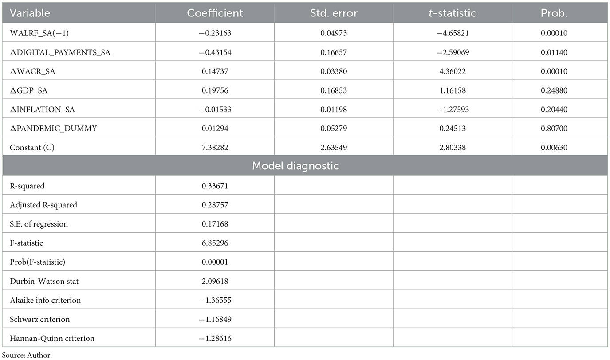Viewport: 610px width, 360px height.
Task: Select the ΔDIGITAL_PAYMENTS_SA row label
Action: click(x=60, y=52)
